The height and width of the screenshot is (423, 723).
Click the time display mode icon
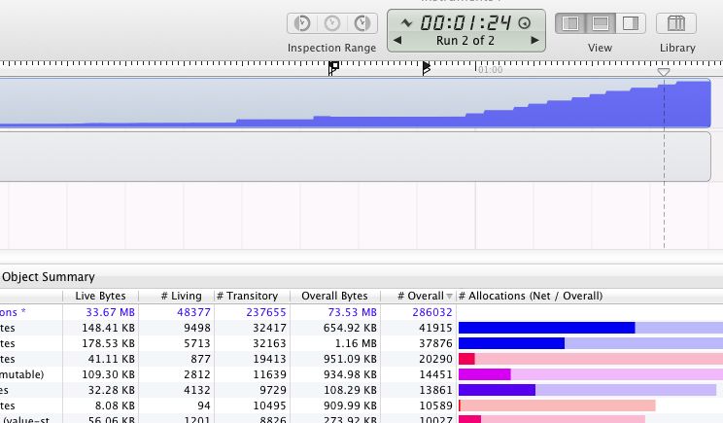tap(524, 22)
